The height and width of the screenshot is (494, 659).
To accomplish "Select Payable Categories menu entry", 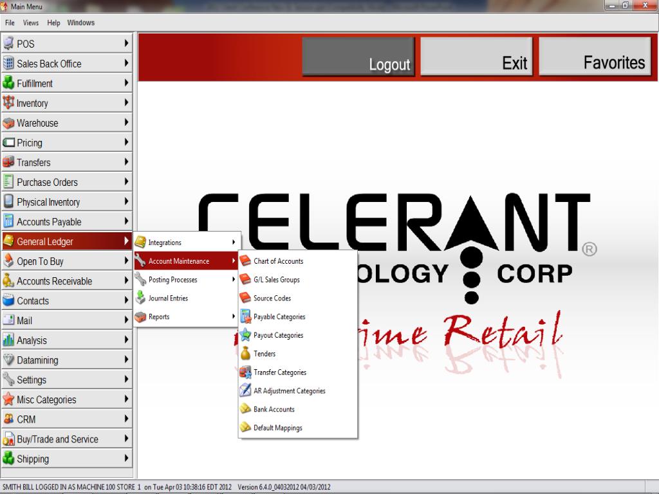I will click(x=297, y=316).
